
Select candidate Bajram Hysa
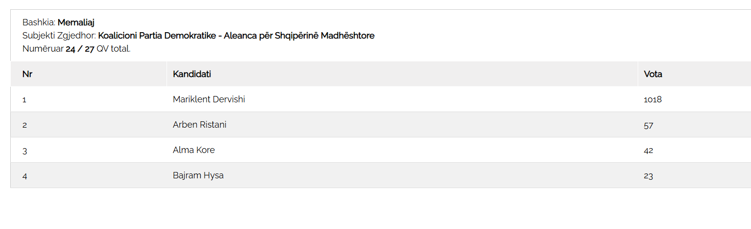point(198,175)
